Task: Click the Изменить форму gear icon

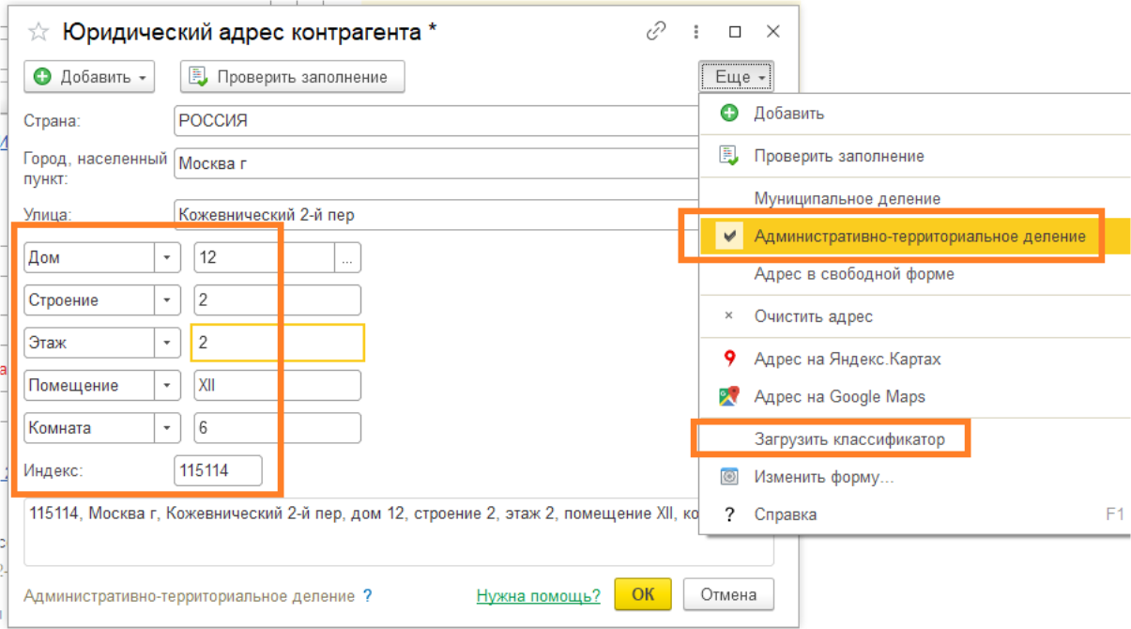Action: coord(729,477)
